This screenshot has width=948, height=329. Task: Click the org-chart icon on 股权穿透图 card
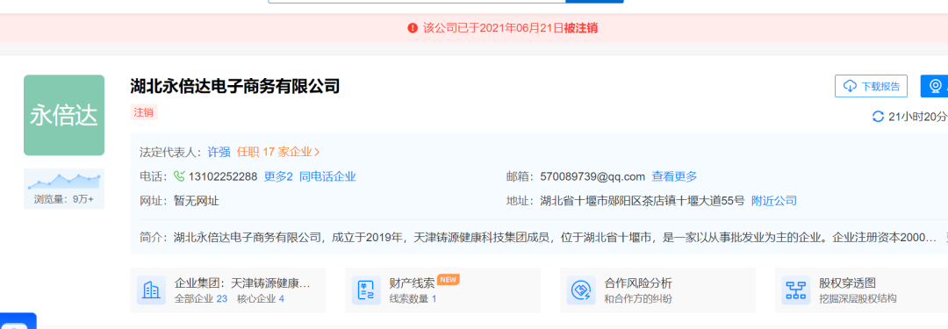[795, 290]
